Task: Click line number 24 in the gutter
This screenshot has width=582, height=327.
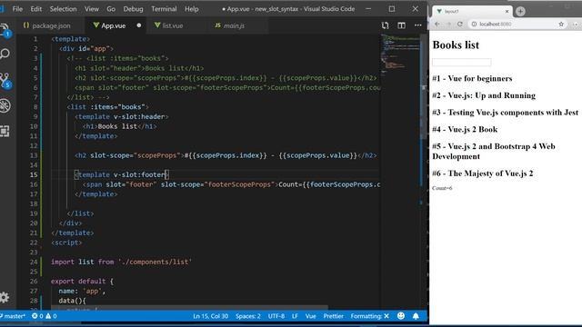Action: pyautogui.click(x=34, y=262)
